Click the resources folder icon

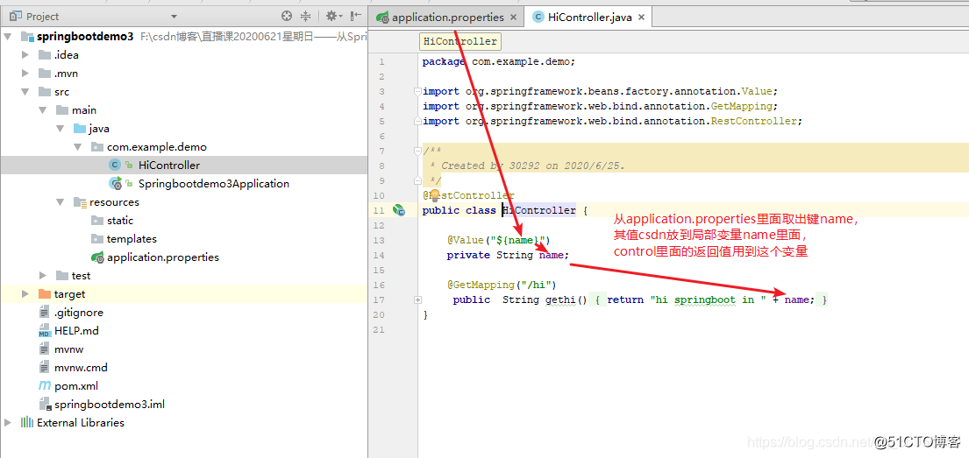[x=80, y=201]
